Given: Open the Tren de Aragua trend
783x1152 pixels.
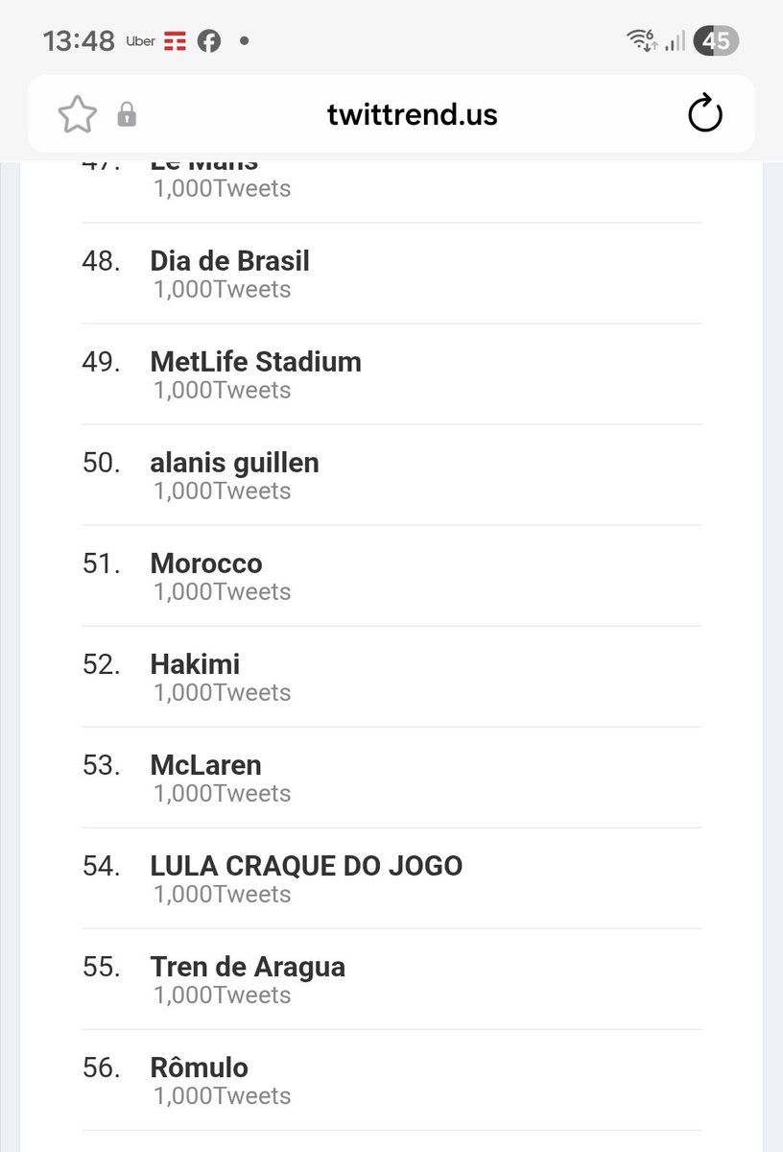Looking at the screenshot, I should pyautogui.click(x=248, y=967).
